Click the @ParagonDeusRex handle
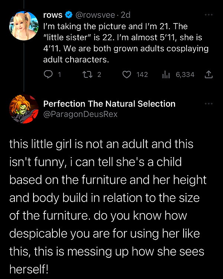 tap(80, 114)
